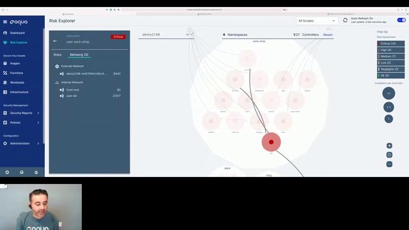Screen dimensions: 409x230
Task: Zoom out of the graph
Action: (x=389, y=164)
